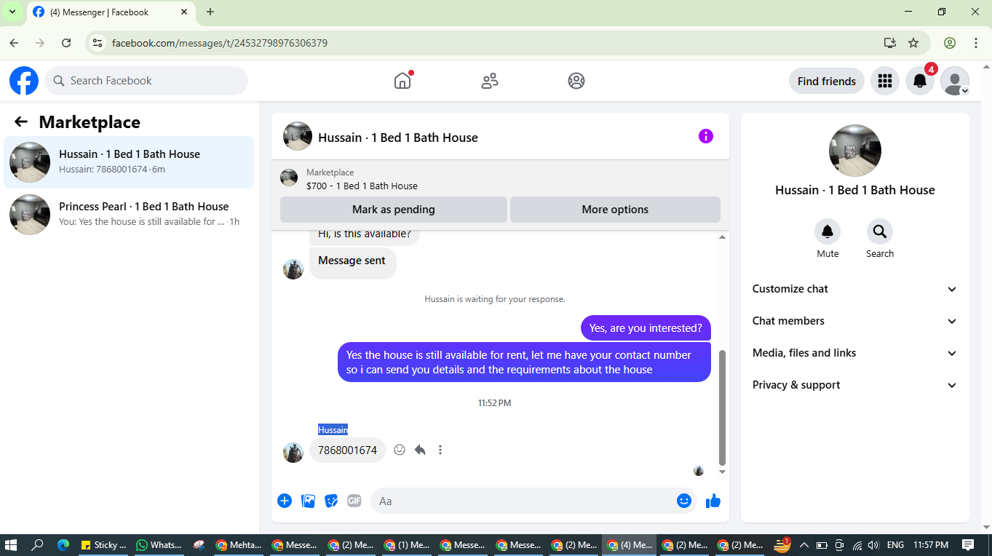This screenshot has width=992, height=556.
Task: Expand Media, files and links
Action: (x=855, y=353)
